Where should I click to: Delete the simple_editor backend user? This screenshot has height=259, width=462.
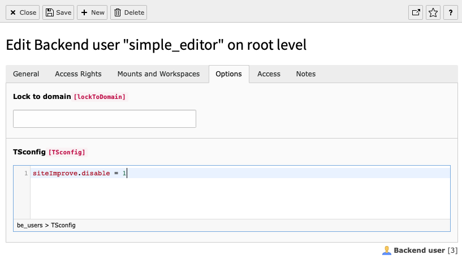click(x=129, y=12)
